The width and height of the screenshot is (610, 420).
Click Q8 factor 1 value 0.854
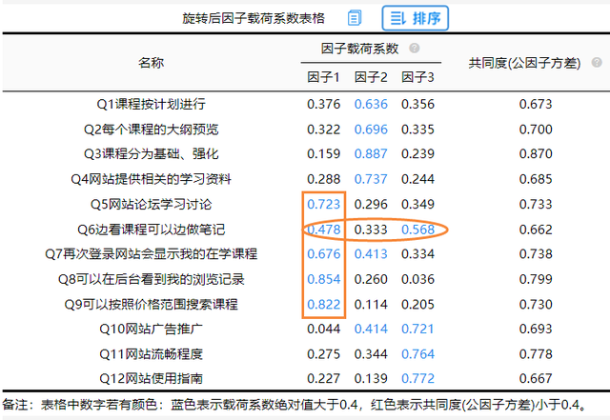click(323, 279)
